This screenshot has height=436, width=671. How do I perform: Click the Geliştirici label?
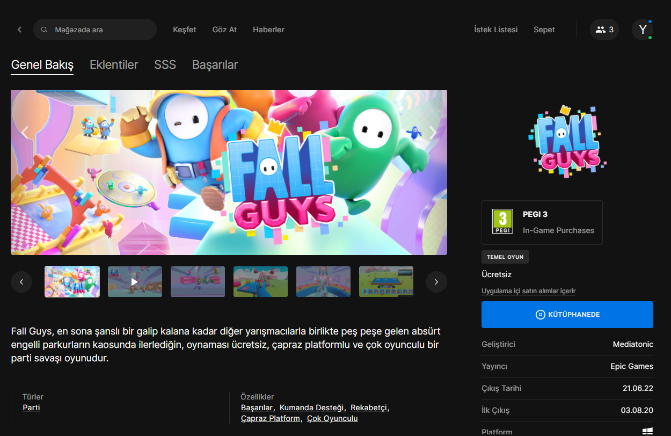(498, 344)
